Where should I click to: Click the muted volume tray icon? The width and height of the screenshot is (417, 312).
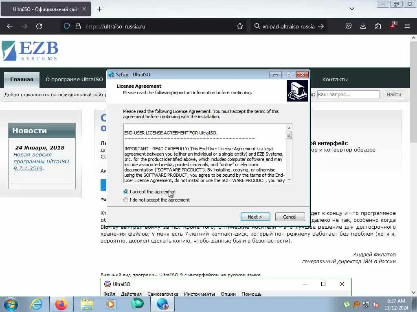pyautogui.click(x=376, y=304)
